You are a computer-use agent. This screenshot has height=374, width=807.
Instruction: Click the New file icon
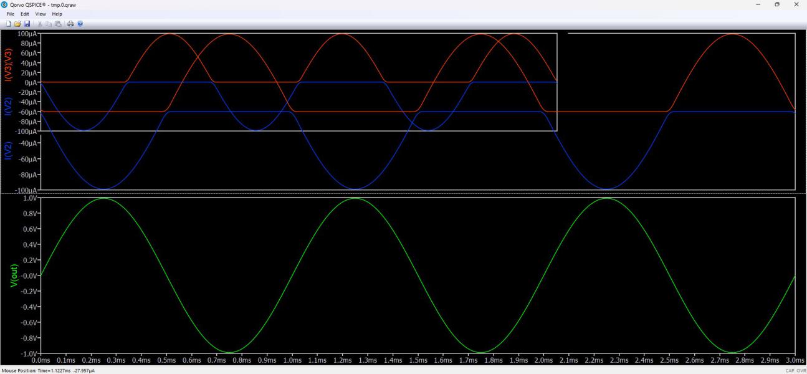point(9,24)
